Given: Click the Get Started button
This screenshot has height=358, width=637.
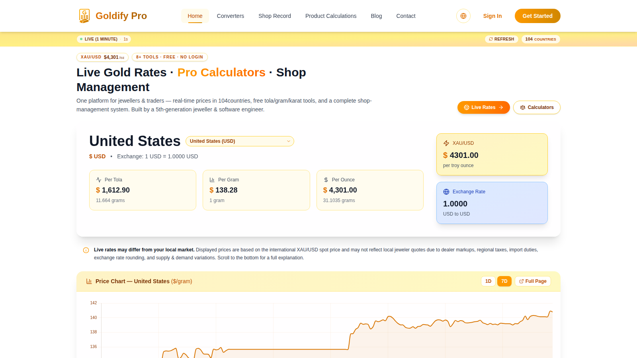Looking at the screenshot, I should pos(537,16).
